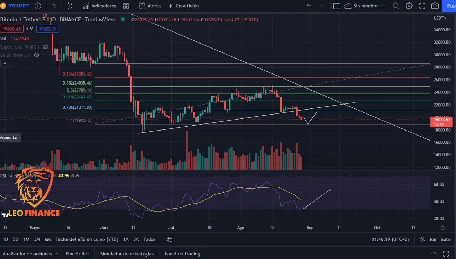Add a symbol to compare with plus icon
This screenshot has height=259, width=456.
(37, 6)
